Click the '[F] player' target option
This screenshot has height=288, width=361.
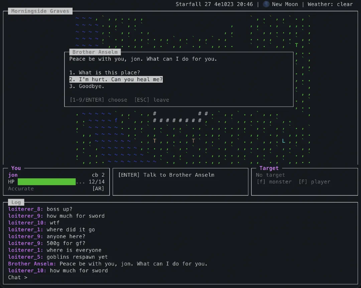(315, 182)
